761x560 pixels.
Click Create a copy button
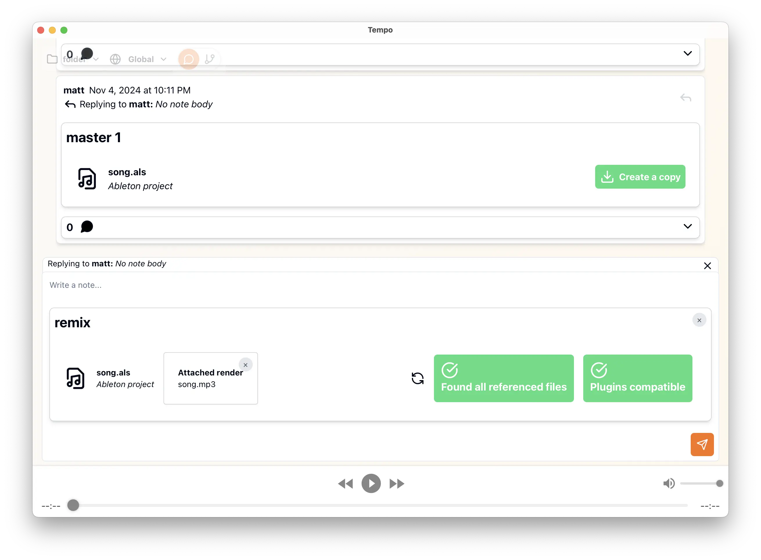[x=640, y=177]
